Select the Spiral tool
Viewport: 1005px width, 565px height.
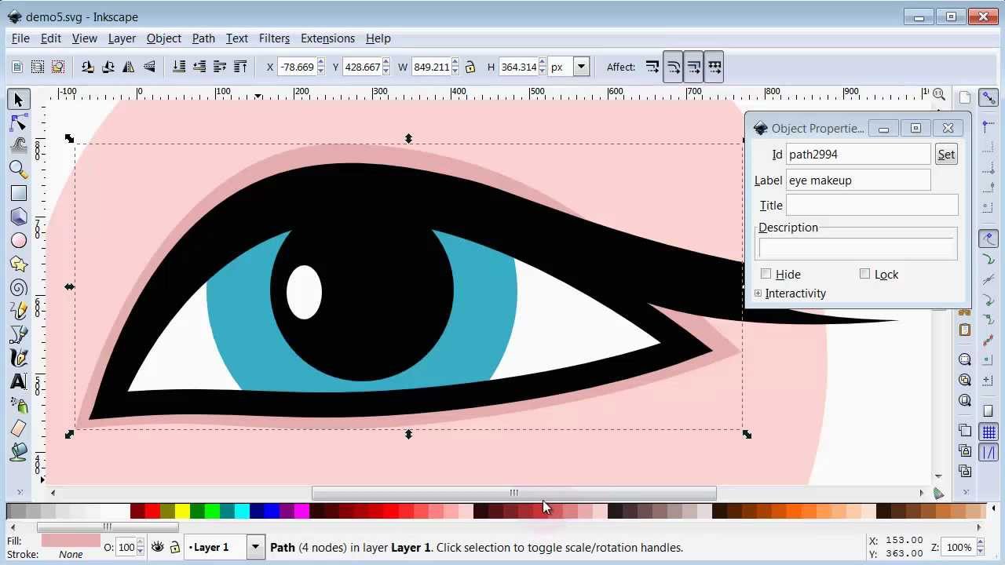pos(19,287)
